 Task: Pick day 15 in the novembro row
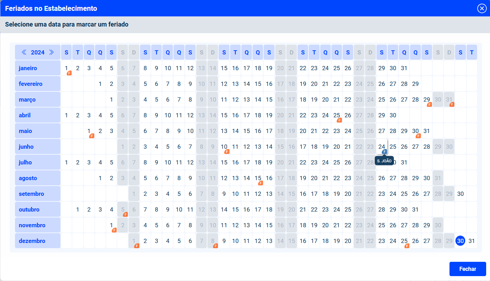pyautogui.click(x=269, y=225)
